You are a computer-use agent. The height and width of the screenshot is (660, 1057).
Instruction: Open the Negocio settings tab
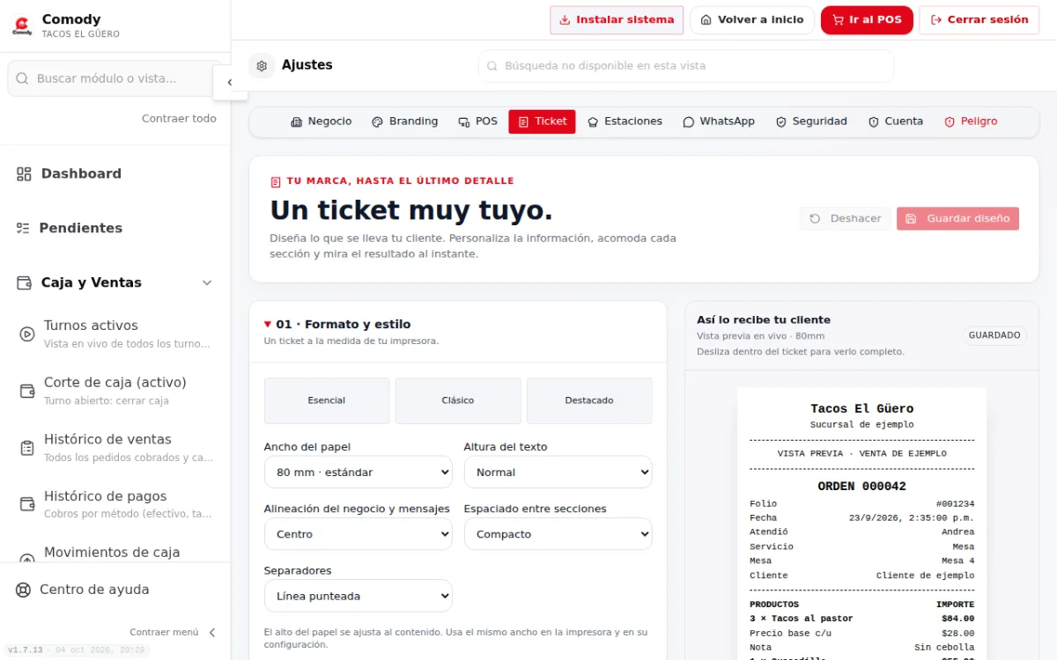click(x=322, y=121)
